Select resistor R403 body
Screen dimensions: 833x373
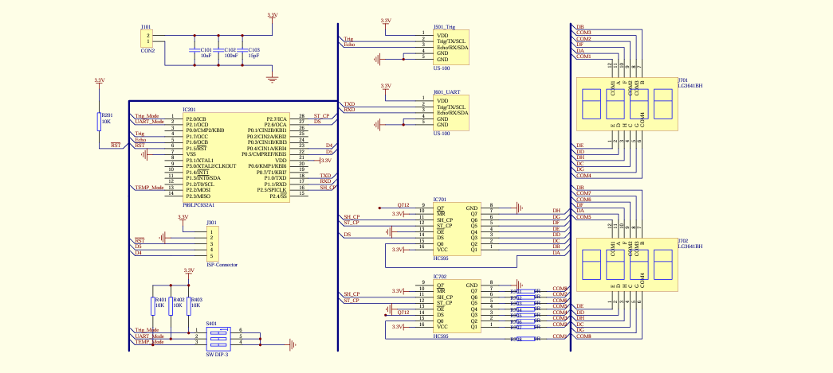tap(189, 305)
